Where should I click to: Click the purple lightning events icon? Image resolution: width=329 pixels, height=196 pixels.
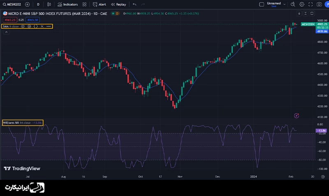coord(297,115)
